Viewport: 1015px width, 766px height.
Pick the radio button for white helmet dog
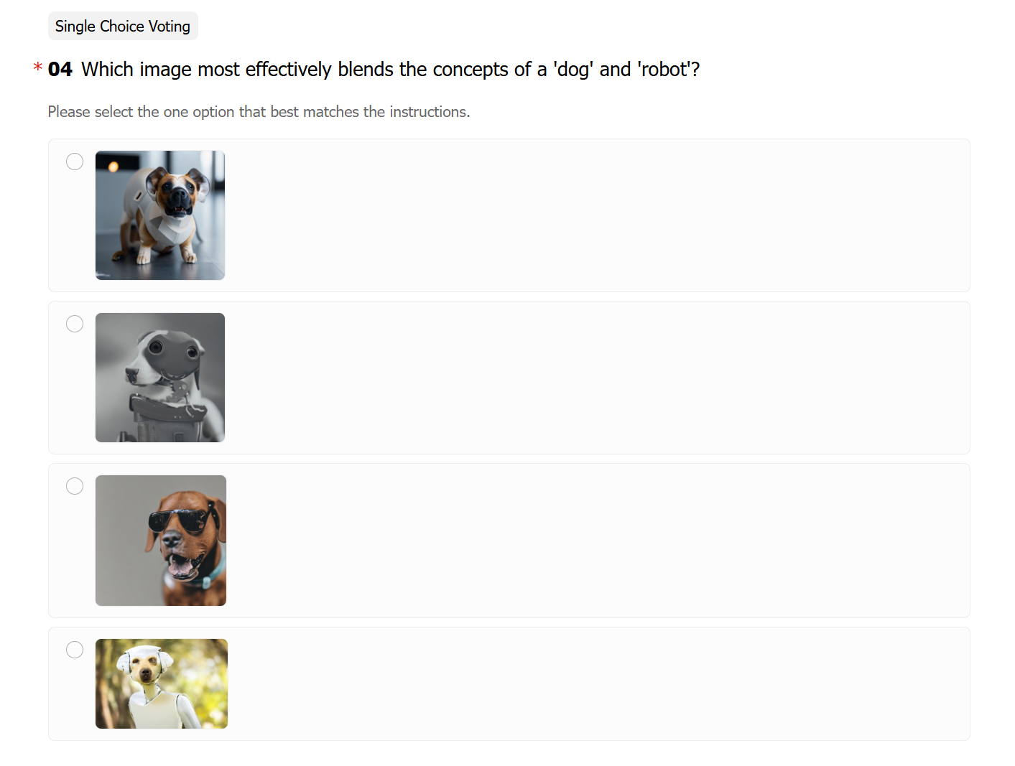[75, 650]
